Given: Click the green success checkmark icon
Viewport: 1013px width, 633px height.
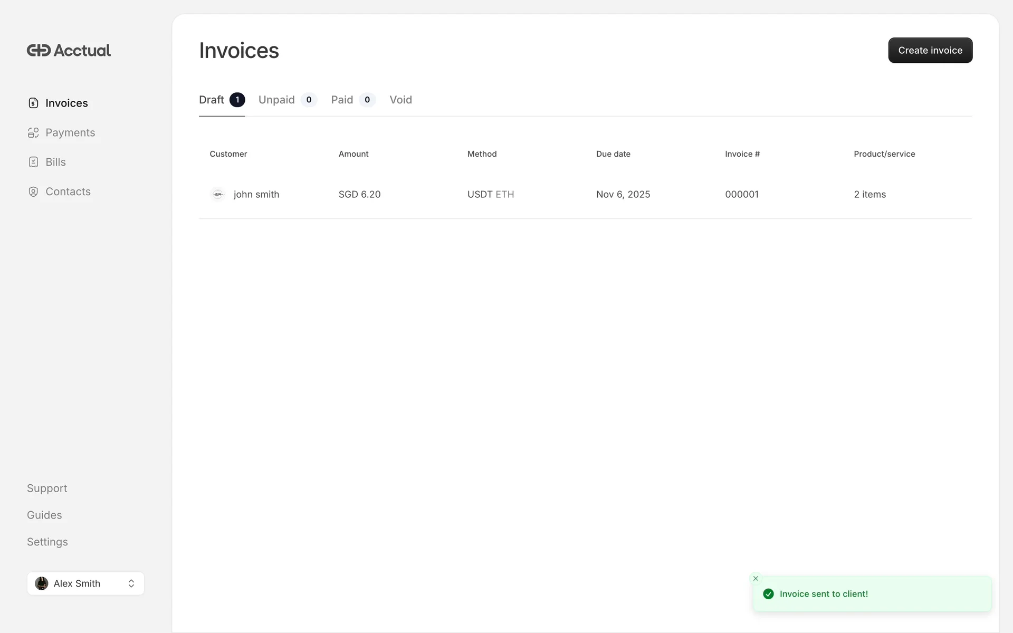Looking at the screenshot, I should tap(768, 594).
